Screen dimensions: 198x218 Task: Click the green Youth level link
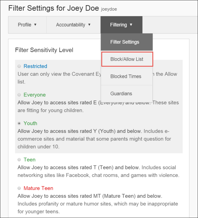(30, 123)
